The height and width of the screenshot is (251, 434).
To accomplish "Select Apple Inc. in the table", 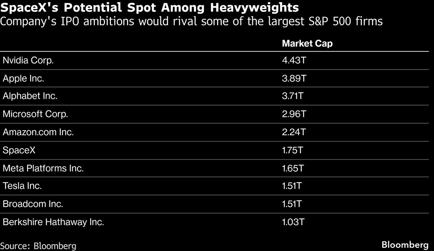I will pos(23,78).
